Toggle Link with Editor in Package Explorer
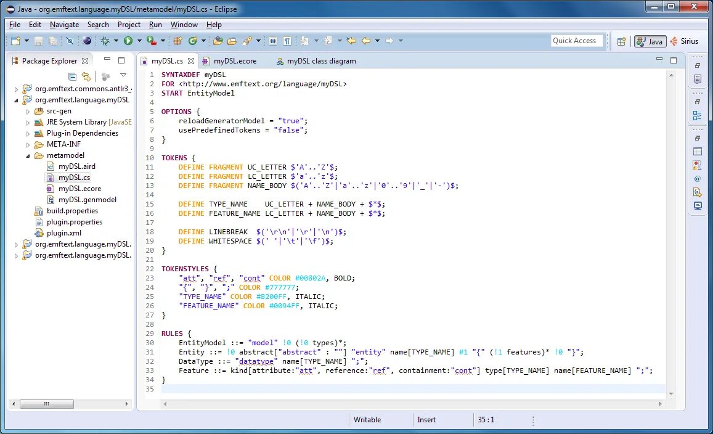Viewport: 713px width, 434px height. 86,77
